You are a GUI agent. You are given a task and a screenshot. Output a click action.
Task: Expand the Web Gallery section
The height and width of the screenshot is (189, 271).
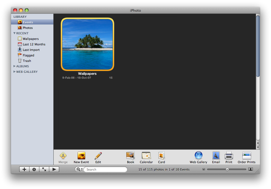pos(15,72)
